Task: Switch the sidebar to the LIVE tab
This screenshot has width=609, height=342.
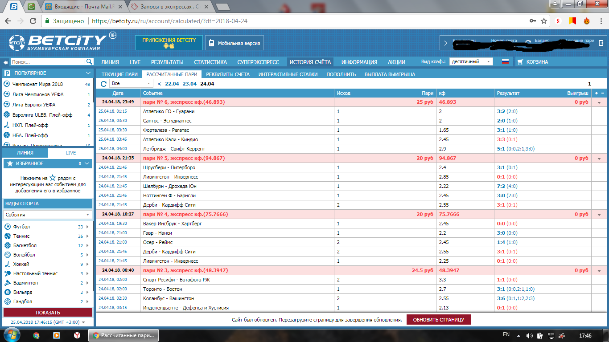Action: [71, 153]
